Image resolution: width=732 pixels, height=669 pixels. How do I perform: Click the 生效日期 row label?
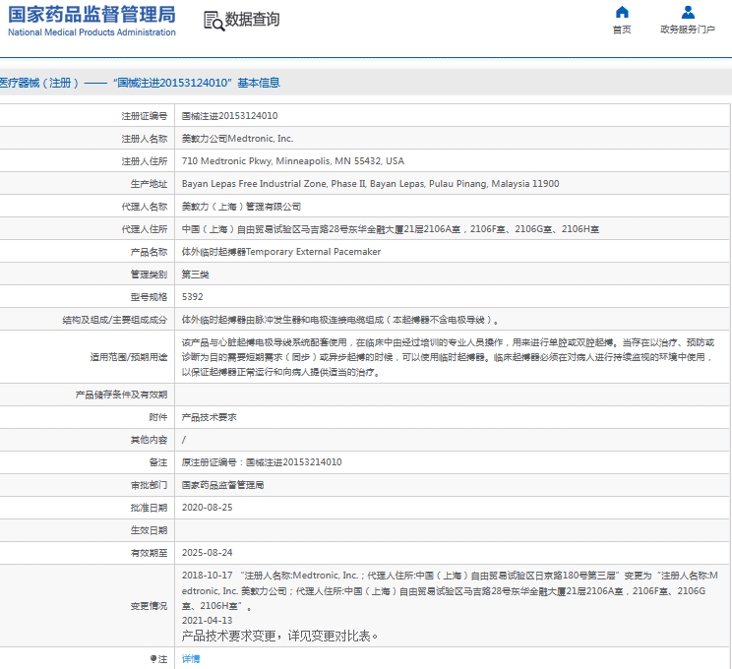149,530
